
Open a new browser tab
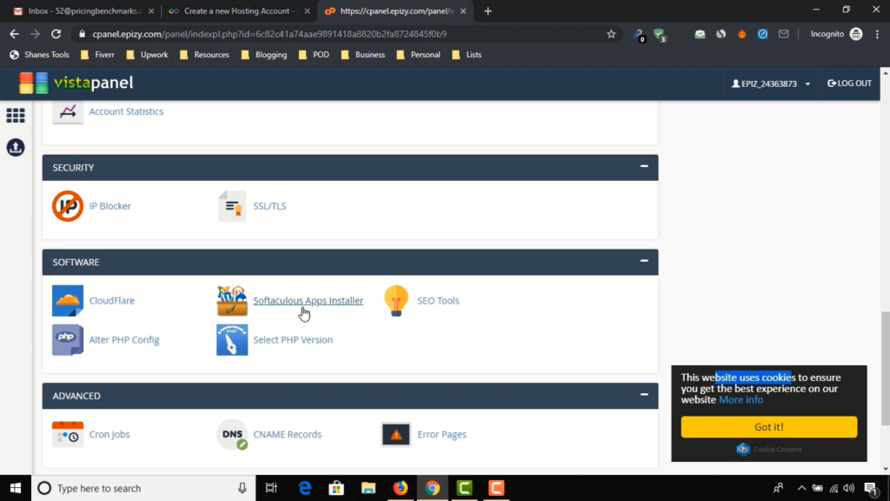(488, 10)
